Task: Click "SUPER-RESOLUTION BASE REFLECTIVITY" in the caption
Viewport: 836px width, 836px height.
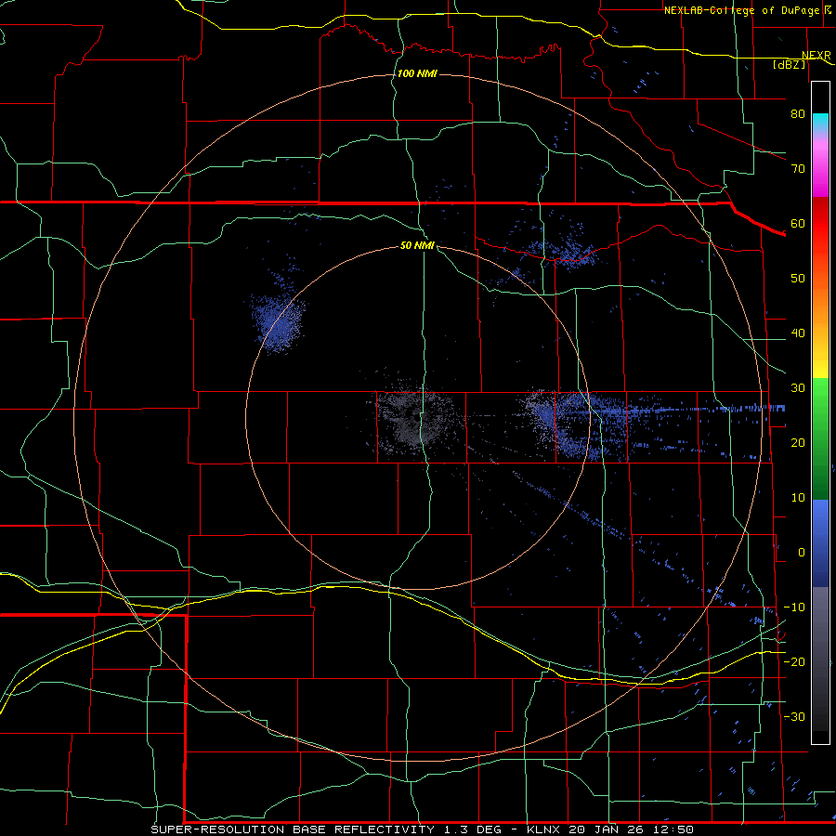Action: coord(293,829)
